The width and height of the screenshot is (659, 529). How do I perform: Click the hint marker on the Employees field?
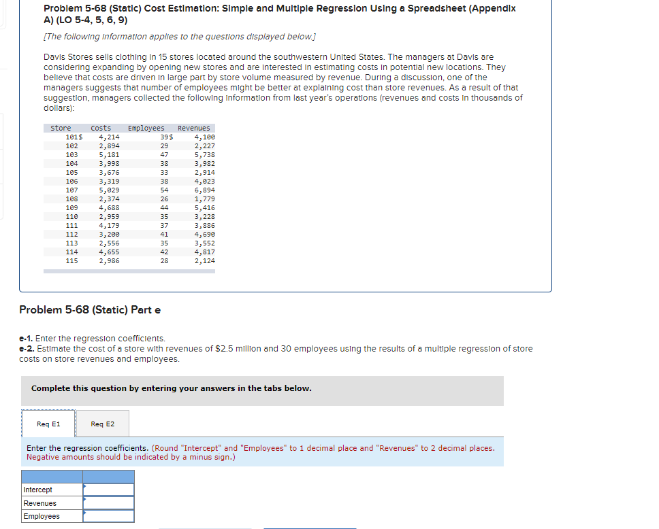point(84,512)
